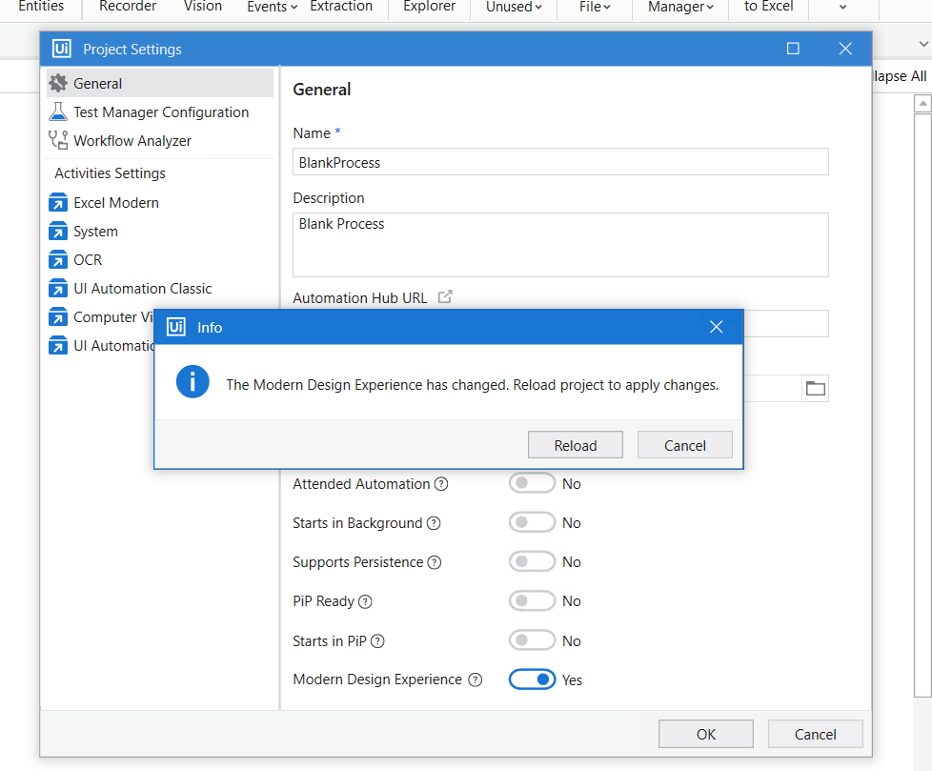The image size is (932, 771).
Task: Close the Info dialog with X
Action: tap(717, 326)
